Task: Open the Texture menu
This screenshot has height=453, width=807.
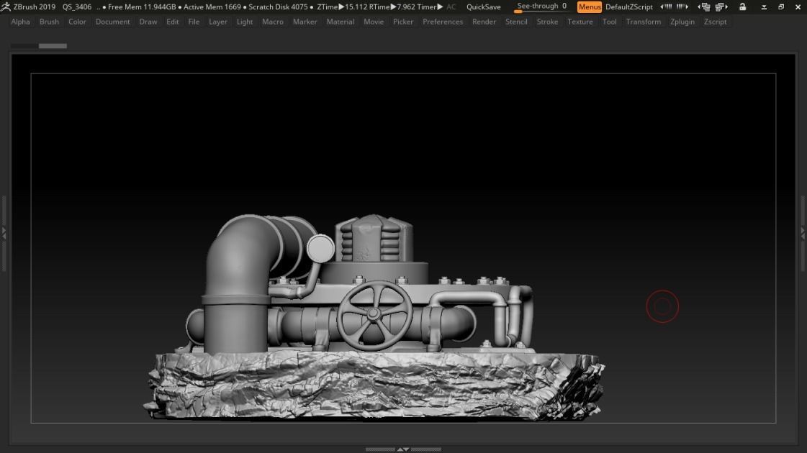Action: click(580, 22)
